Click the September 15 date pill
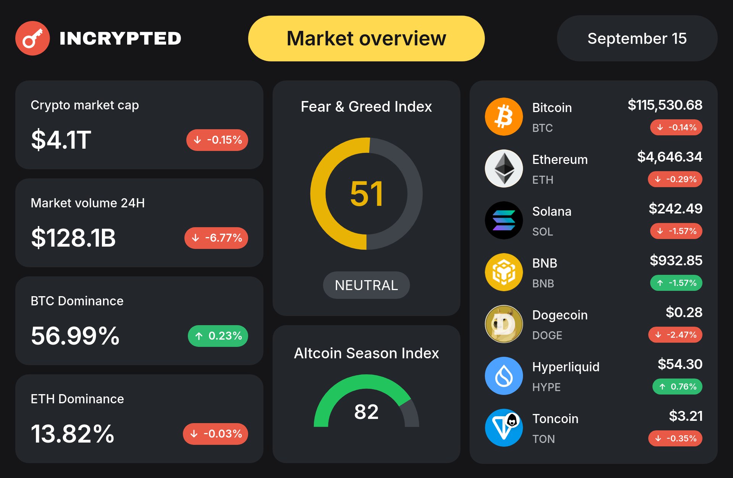Image resolution: width=733 pixels, height=478 pixels. 637,38
